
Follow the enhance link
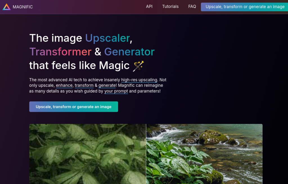tap(64, 85)
